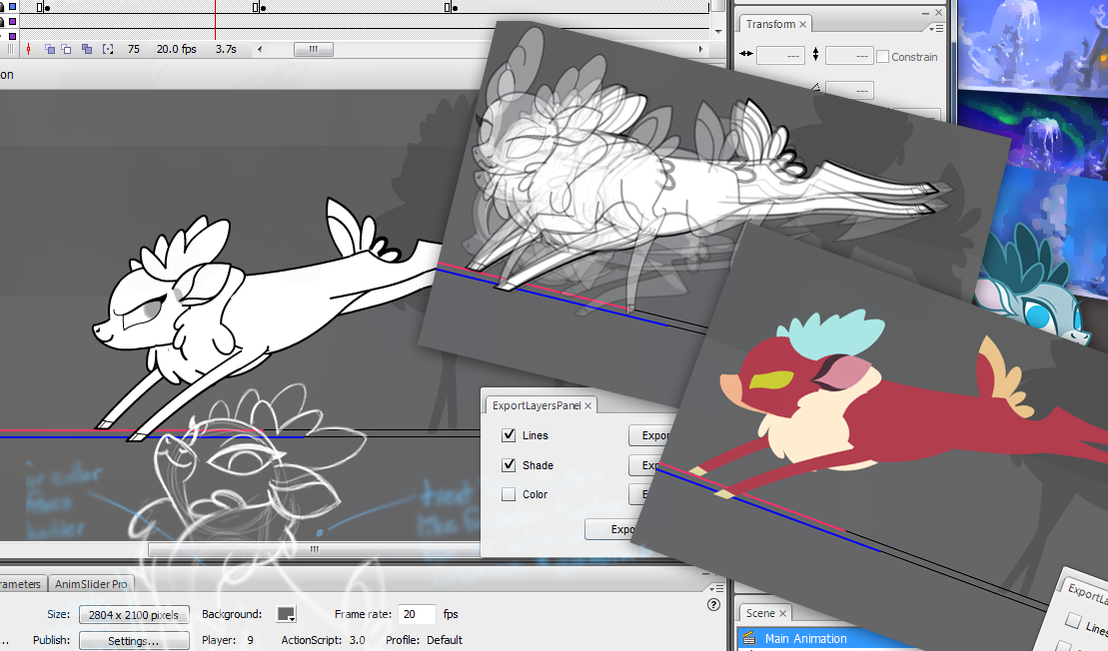Open the Properties panel options menu

coord(718,587)
